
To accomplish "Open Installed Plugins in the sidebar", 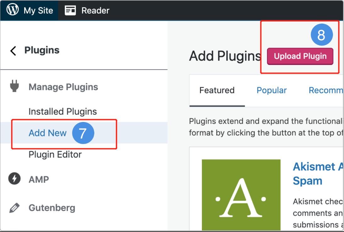I will (63, 112).
